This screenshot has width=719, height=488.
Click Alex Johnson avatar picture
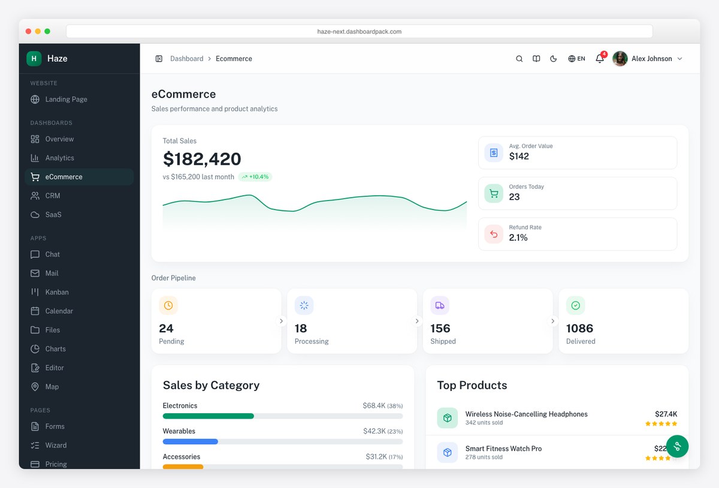tap(620, 59)
